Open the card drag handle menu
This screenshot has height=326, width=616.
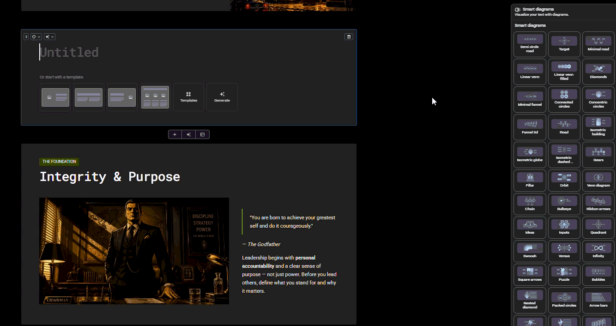[x=26, y=36]
